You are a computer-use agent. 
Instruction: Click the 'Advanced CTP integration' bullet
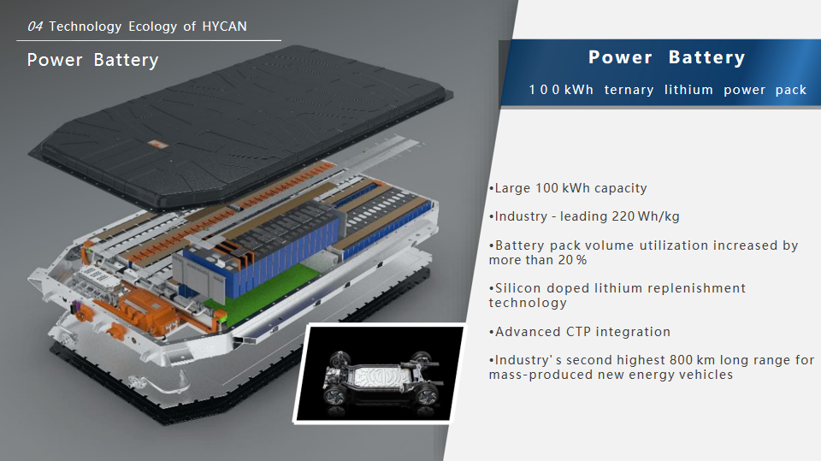point(580,332)
